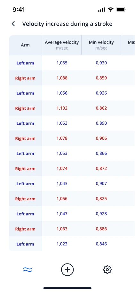Click min velocity value 0,930
Viewport: 135px width, 292px height.
pos(101,63)
